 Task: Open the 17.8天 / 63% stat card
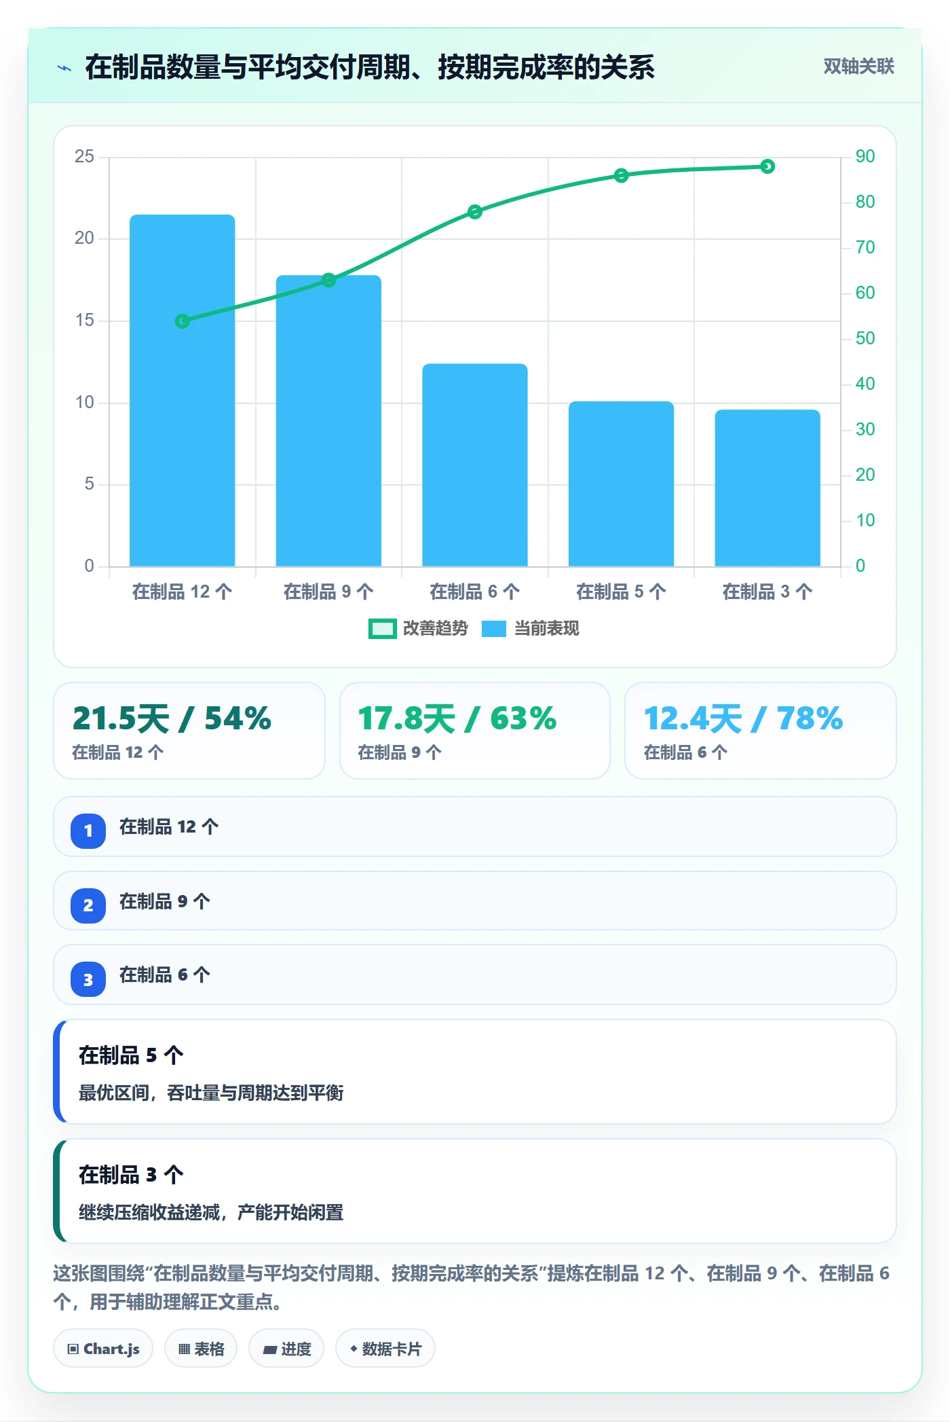(475, 731)
